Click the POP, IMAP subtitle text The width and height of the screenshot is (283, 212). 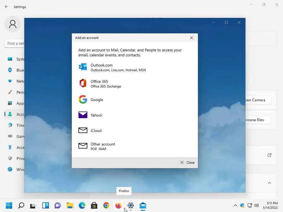click(x=98, y=149)
